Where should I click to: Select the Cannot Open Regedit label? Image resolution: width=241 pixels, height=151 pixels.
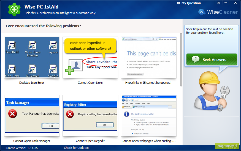click(x=90, y=141)
